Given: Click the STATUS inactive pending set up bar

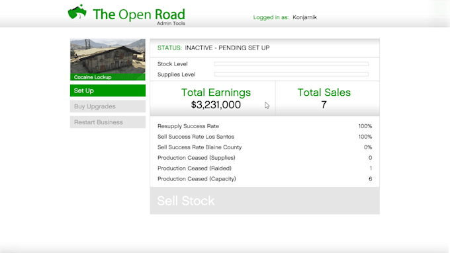Looking at the screenshot, I should tap(265, 48).
